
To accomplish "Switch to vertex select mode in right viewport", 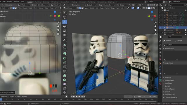I will 78,8.
